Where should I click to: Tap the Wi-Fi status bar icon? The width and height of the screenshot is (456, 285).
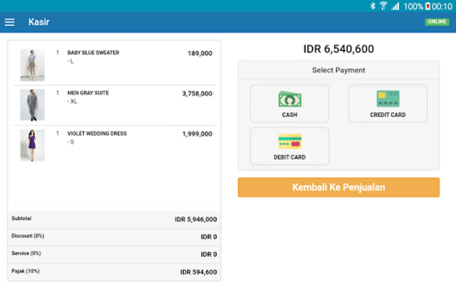click(x=383, y=6)
